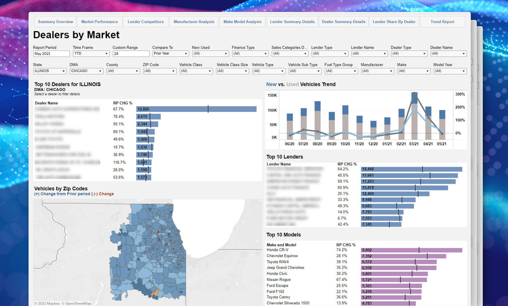Open the Fuel Type Group dropdown

(x=341, y=71)
